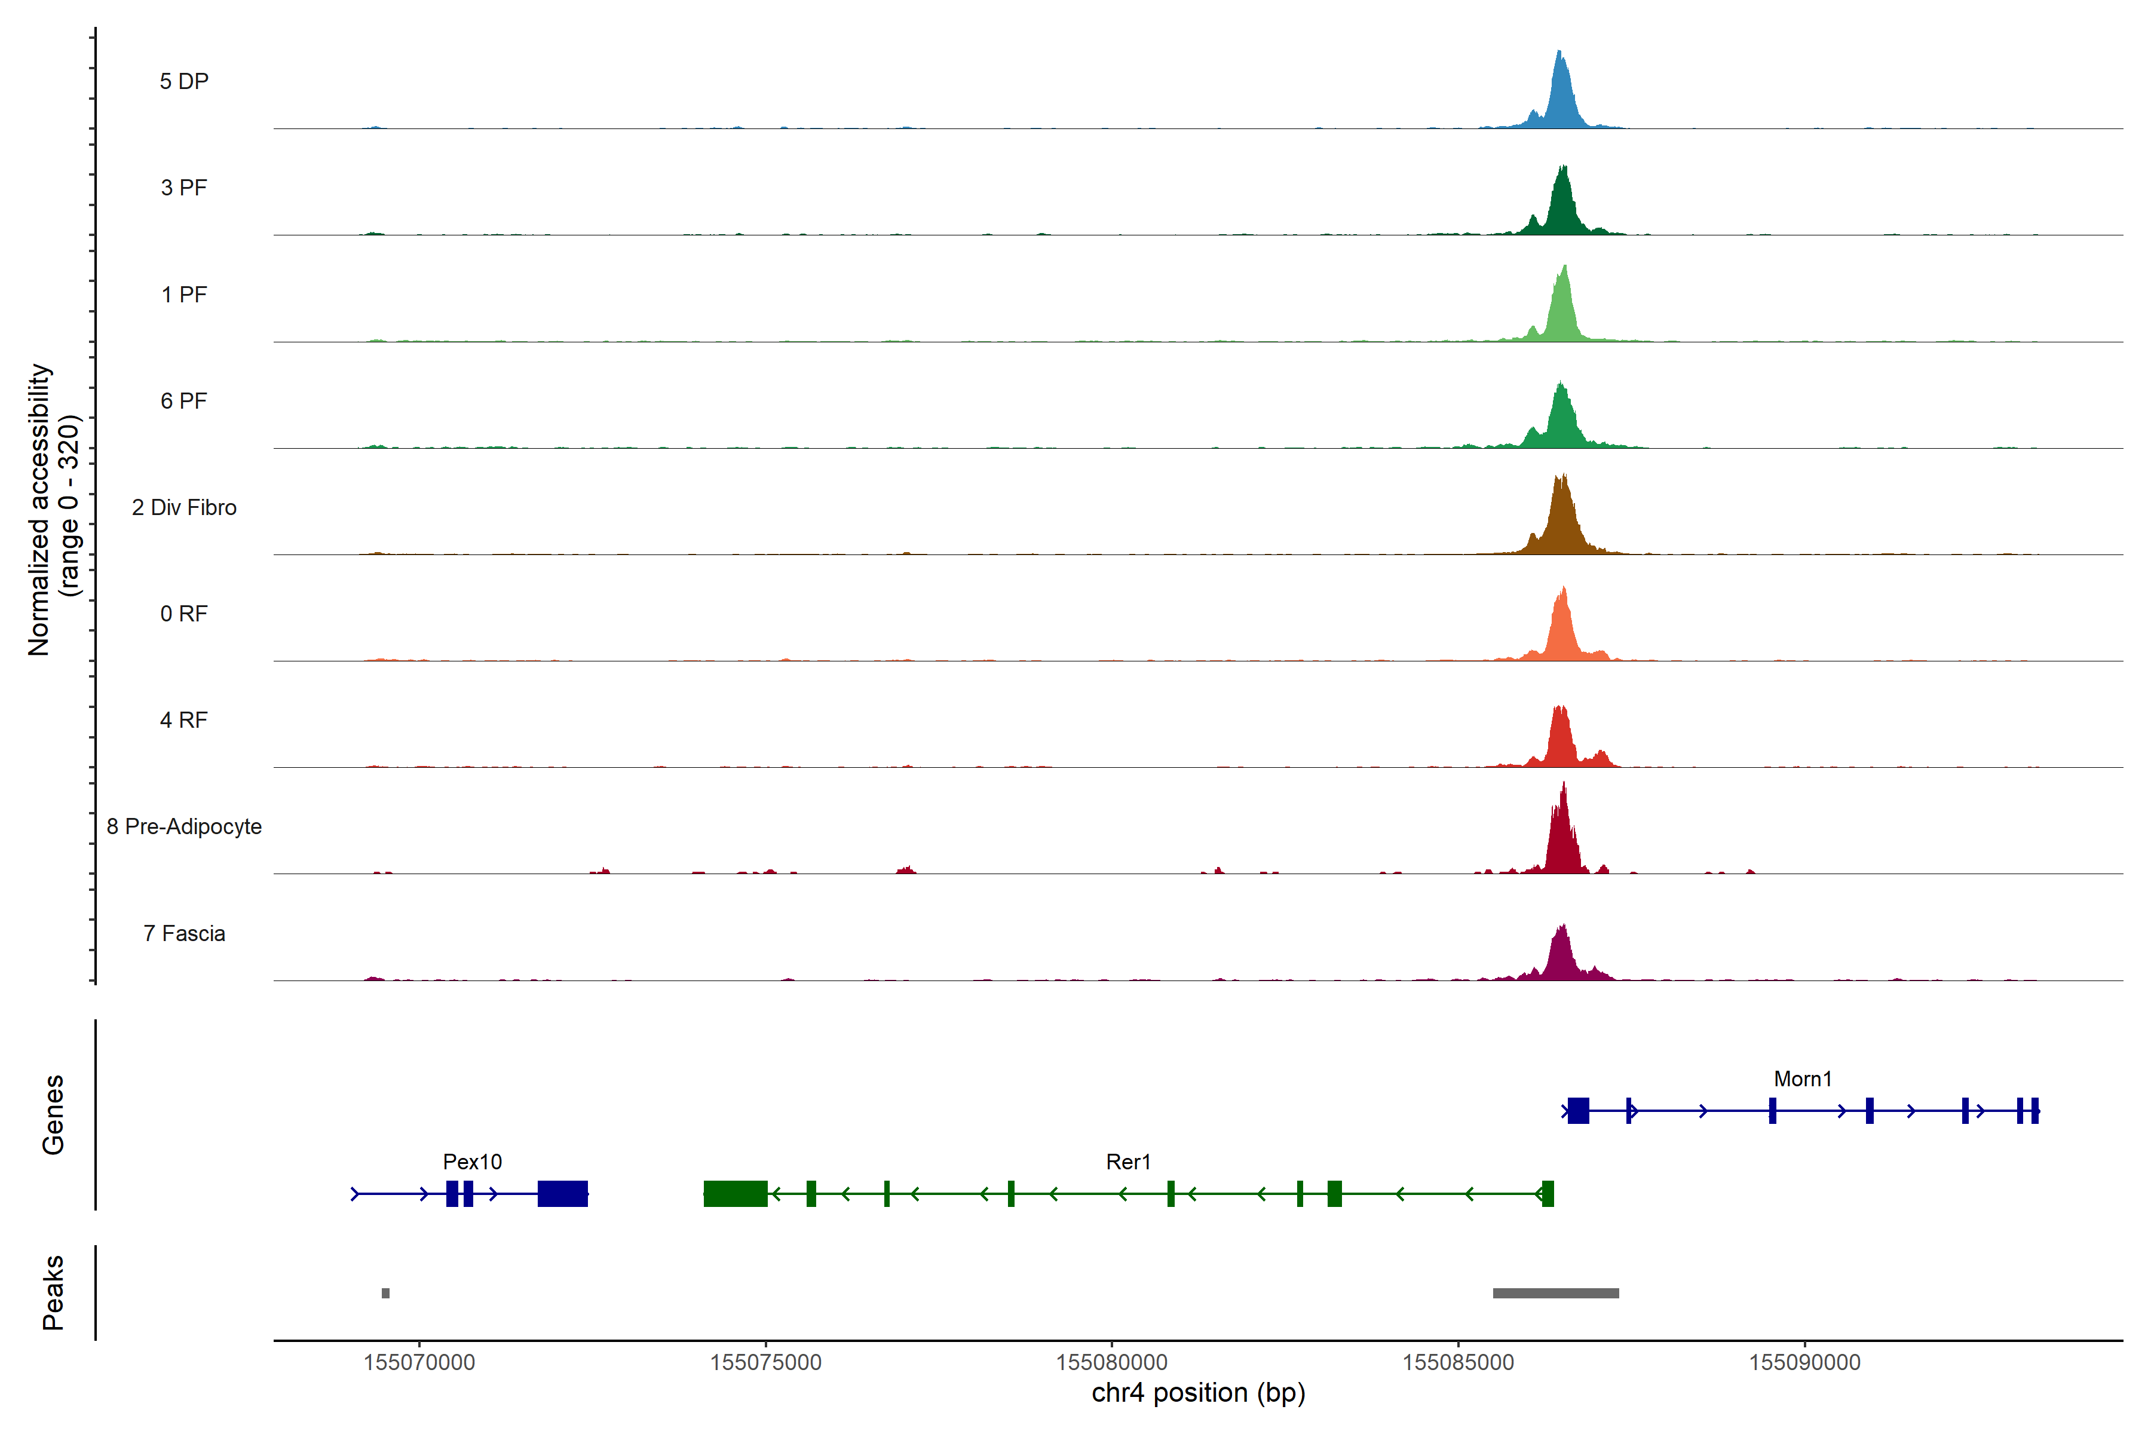This screenshot has height=1434, width=2151.
Task: Click the large blue Pex10 last exon
Action: [562, 1193]
